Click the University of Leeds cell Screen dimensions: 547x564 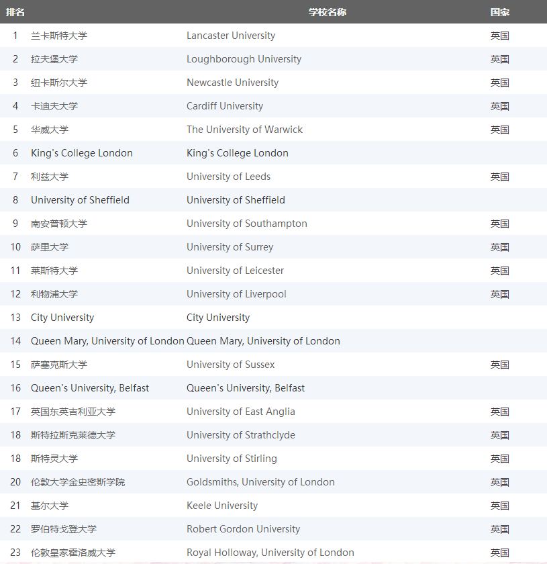pyautogui.click(x=228, y=177)
